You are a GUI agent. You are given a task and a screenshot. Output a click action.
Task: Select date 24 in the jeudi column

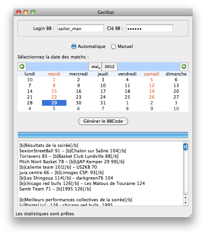tap(103, 97)
